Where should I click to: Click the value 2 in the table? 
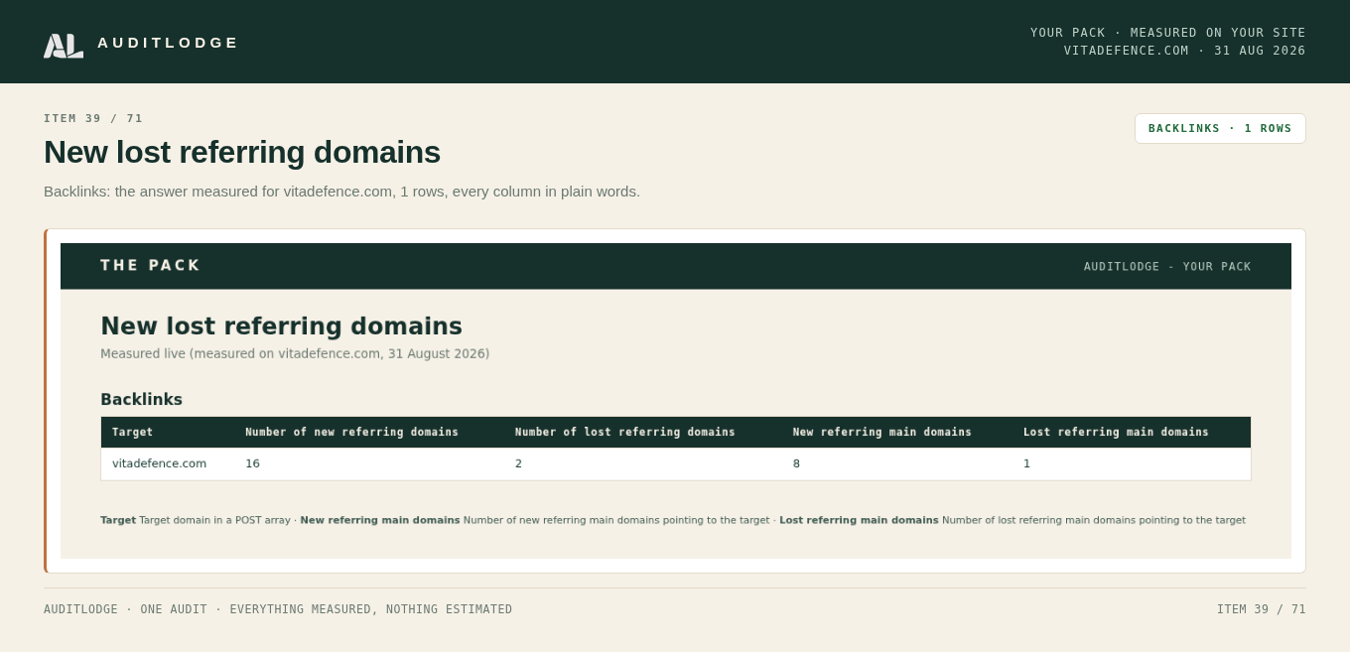518,463
